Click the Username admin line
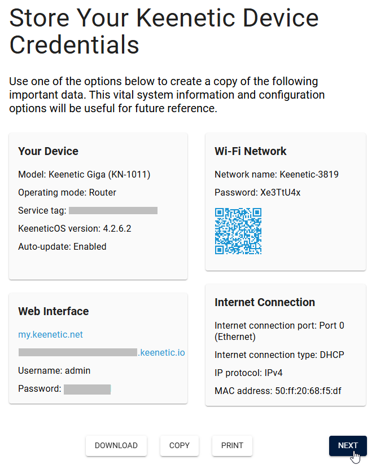 coord(54,370)
